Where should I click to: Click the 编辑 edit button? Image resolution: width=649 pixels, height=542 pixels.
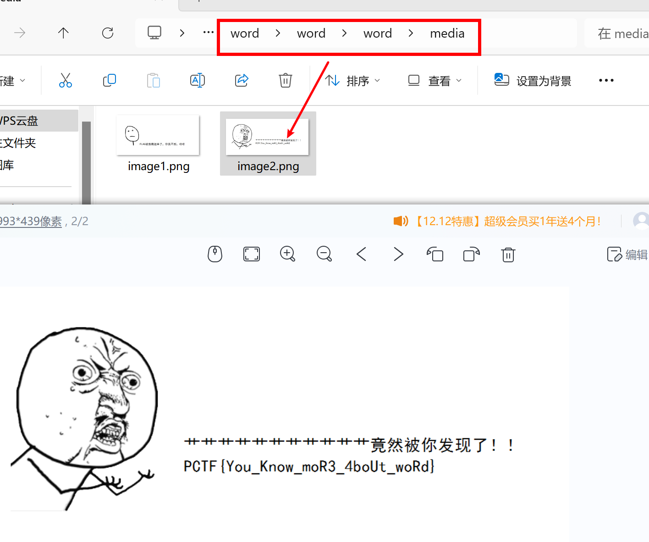click(x=627, y=254)
